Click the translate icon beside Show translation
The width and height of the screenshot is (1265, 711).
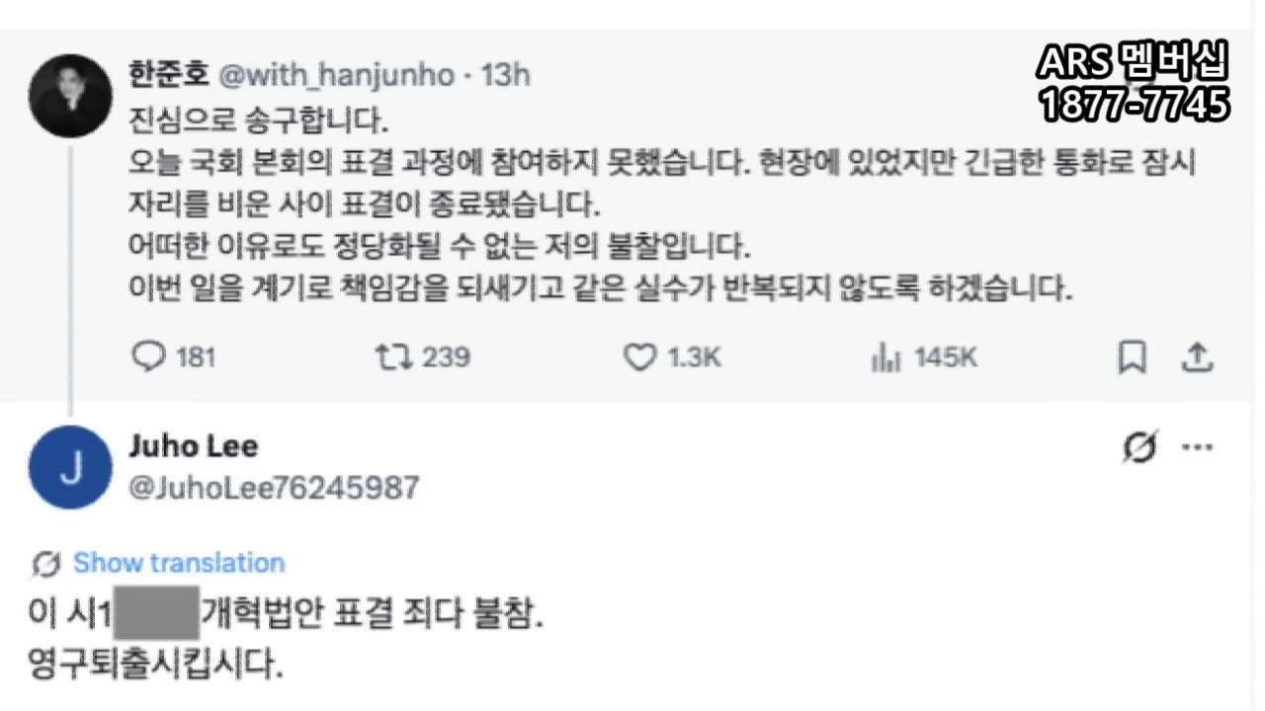tap(46, 564)
